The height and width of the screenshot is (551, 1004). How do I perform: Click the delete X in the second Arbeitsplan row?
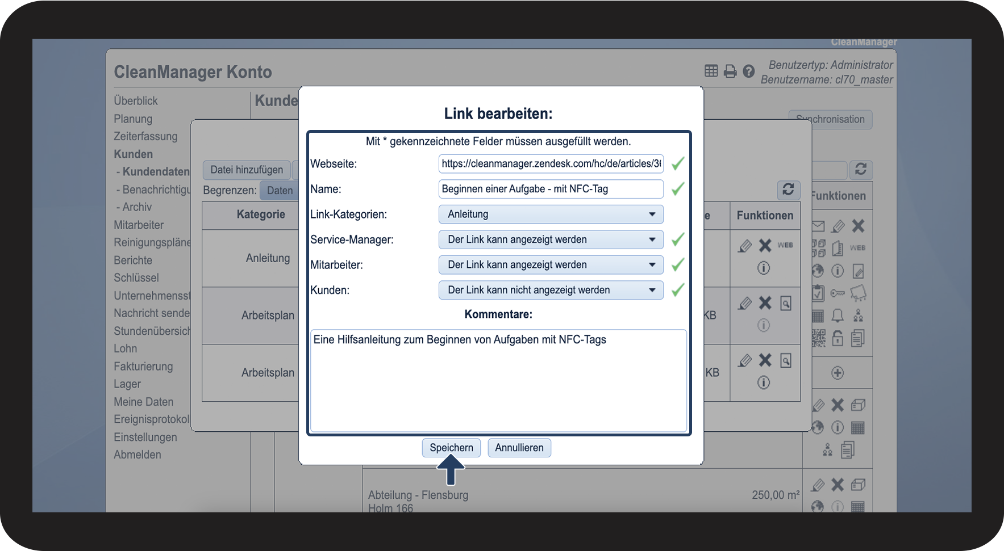tap(765, 360)
